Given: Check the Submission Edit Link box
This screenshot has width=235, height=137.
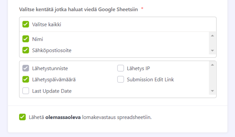Looking at the screenshot, I should [121, 80].
